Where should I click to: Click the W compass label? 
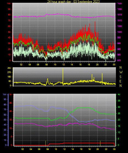121,72
